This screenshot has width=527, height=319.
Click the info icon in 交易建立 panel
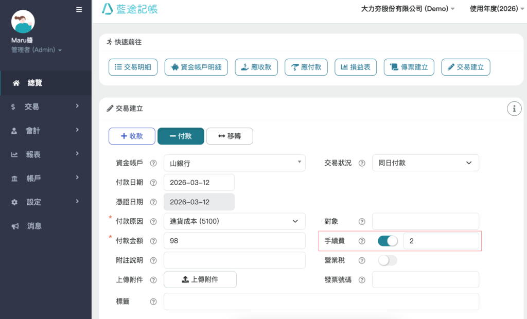[514, 109]
